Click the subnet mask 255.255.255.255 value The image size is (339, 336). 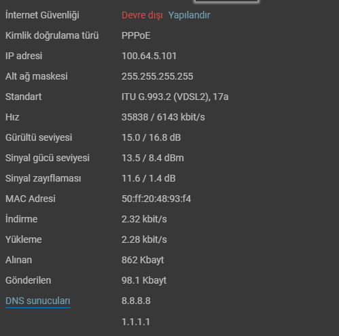(158, 76)
